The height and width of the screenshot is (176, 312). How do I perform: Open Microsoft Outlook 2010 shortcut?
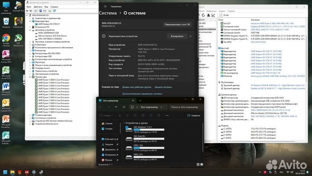tap(6, 105)
